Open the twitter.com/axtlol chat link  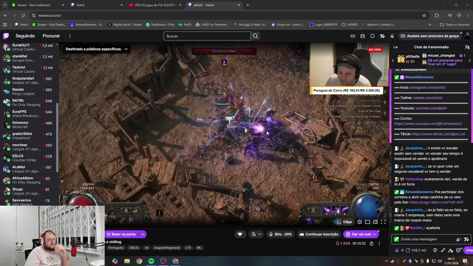pyautogui.click(x=428, y=98)
